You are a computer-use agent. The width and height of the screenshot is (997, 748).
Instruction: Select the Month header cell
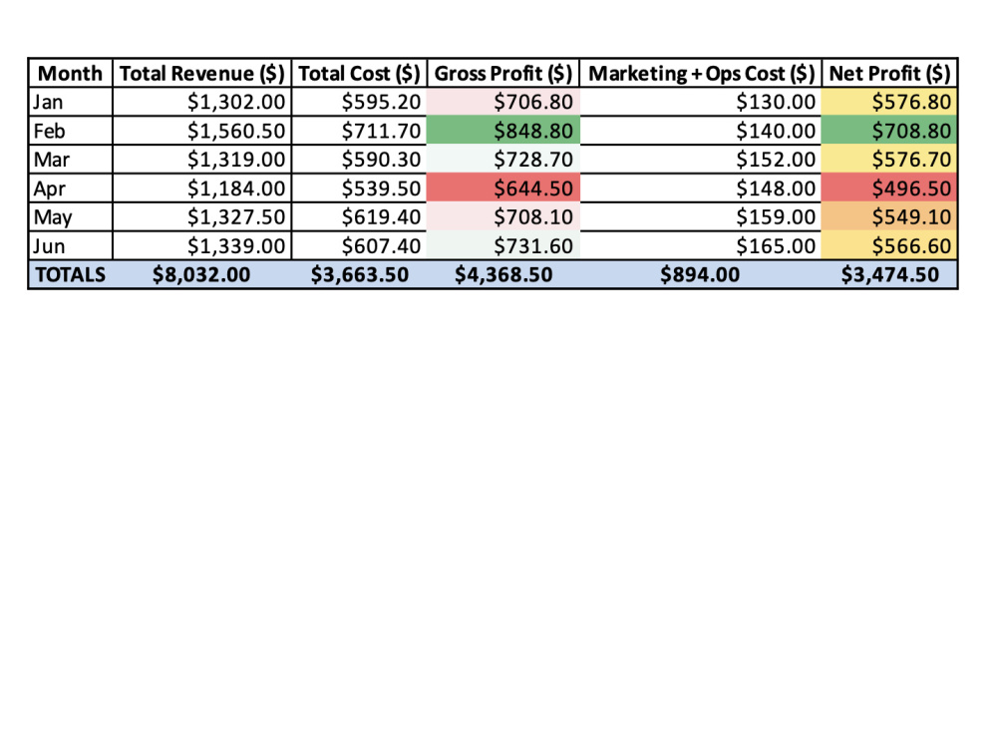pos(71,73)
